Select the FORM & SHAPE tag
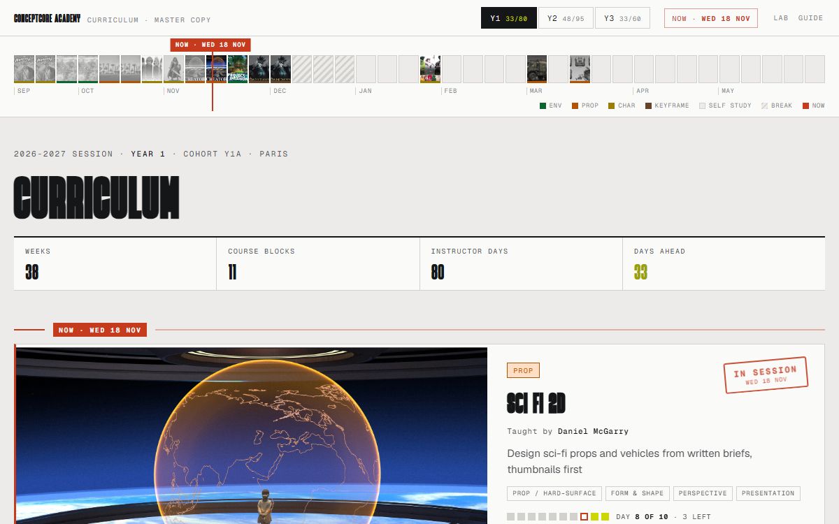 coord(638,493)
